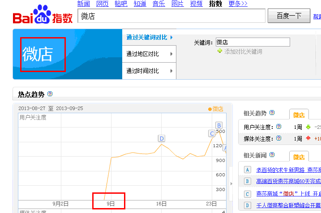Open news link 燕莎商城“微店”上线

(289, 194)
